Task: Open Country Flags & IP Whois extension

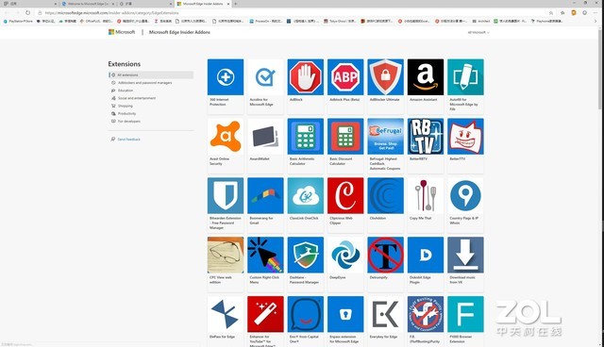Action: point(465,205)
